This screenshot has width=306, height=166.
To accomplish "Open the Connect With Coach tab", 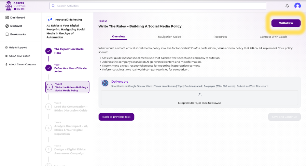I will tap(273, 37).
